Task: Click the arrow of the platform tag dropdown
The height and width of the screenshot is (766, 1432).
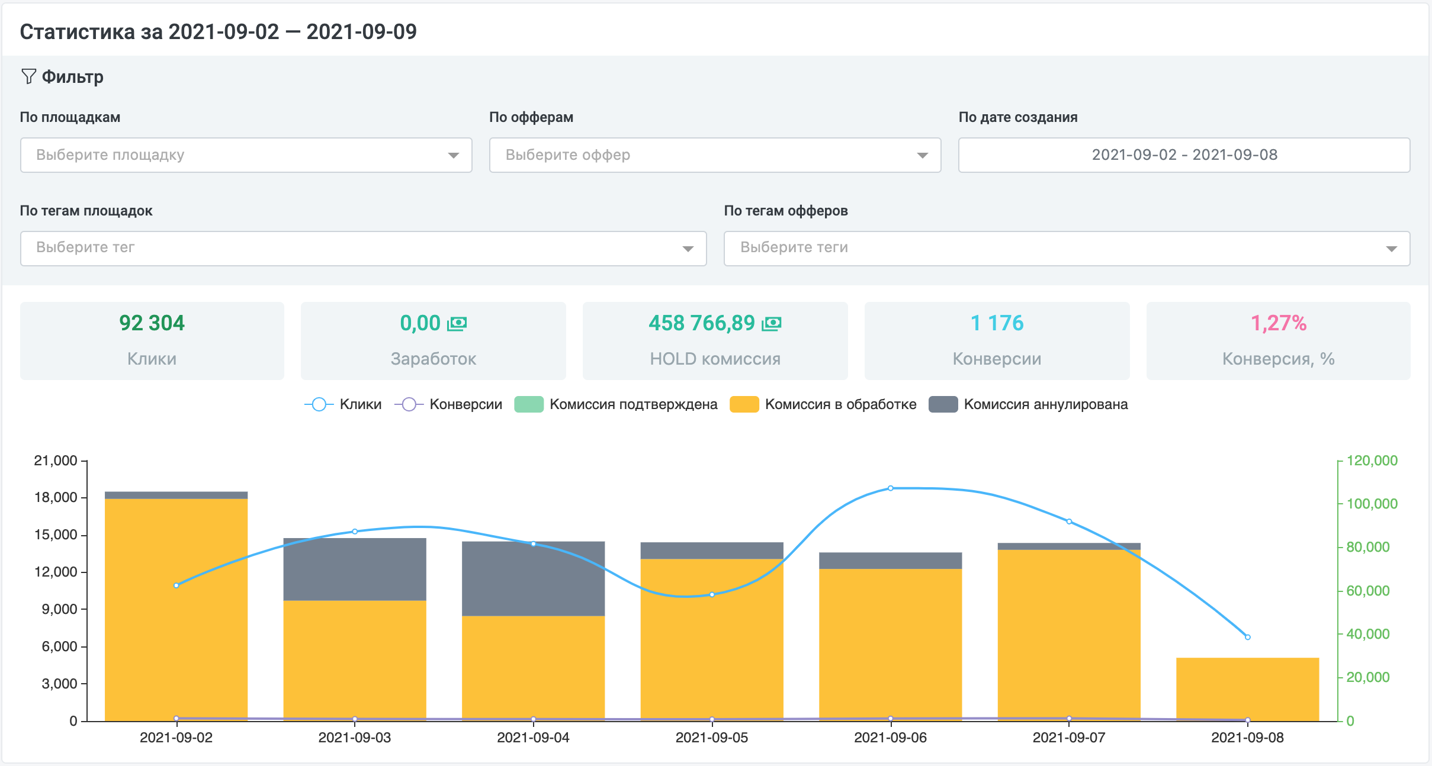Action: 688,249
